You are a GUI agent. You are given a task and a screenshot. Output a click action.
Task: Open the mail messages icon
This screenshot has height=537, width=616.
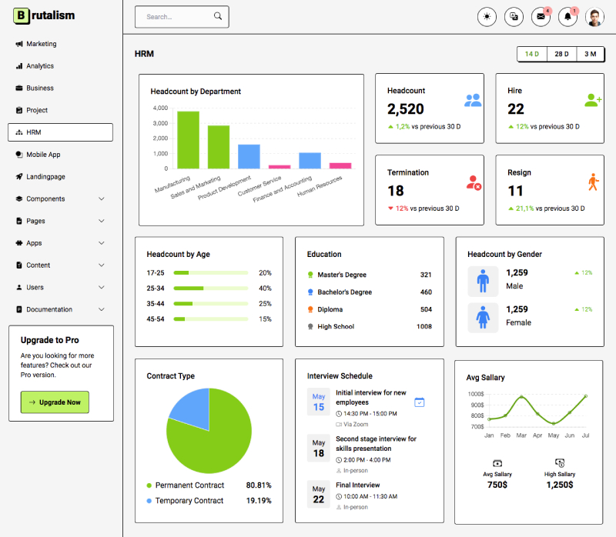541,16
